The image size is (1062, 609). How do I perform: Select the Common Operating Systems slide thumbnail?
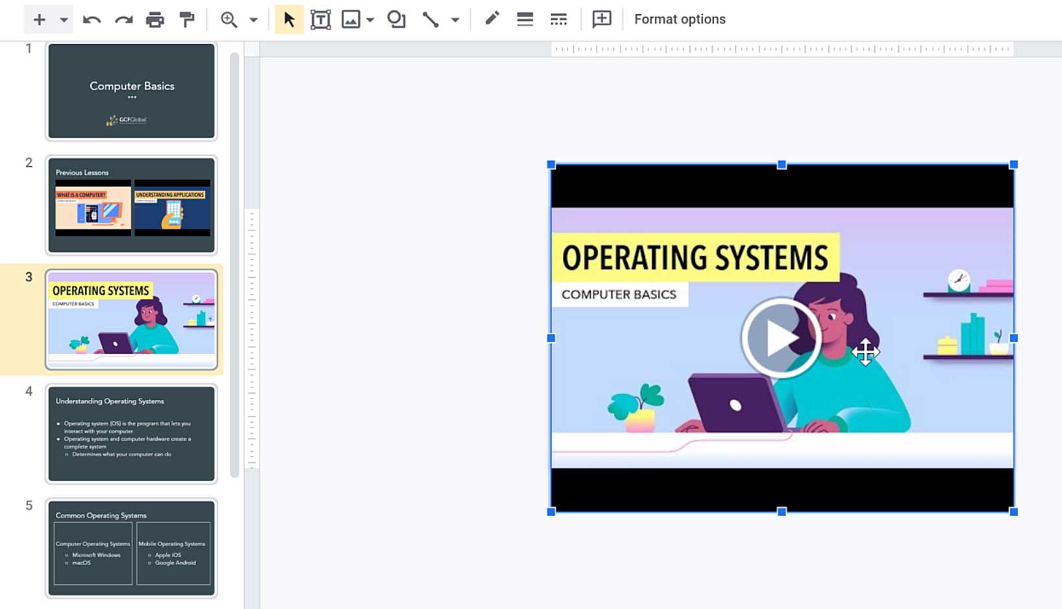(x=130, y=547)
